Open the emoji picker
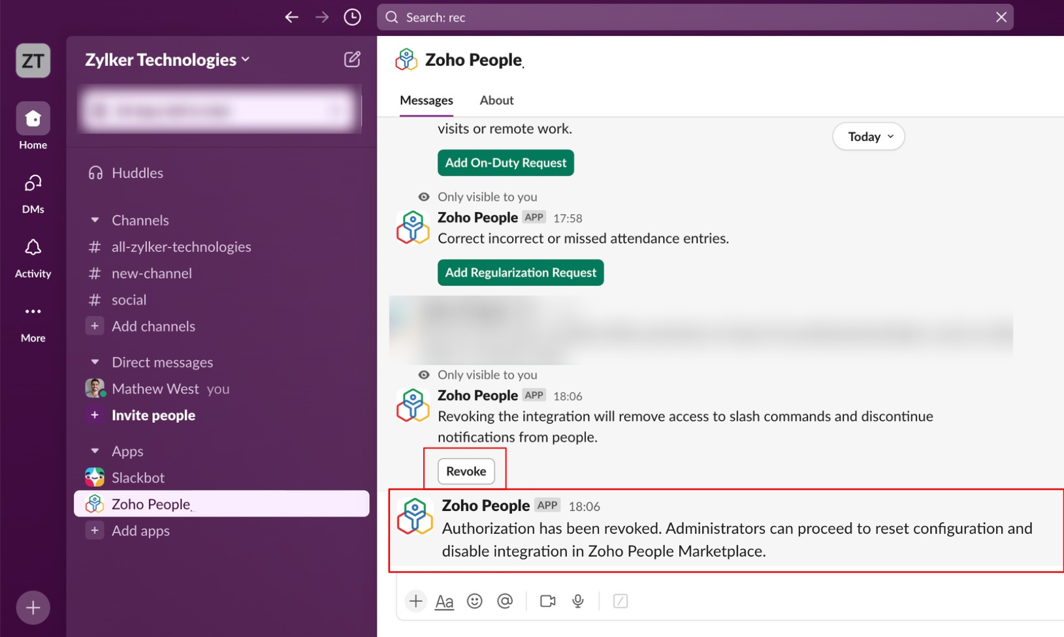The image size is (1064, 637). click(x=475, y=601)
